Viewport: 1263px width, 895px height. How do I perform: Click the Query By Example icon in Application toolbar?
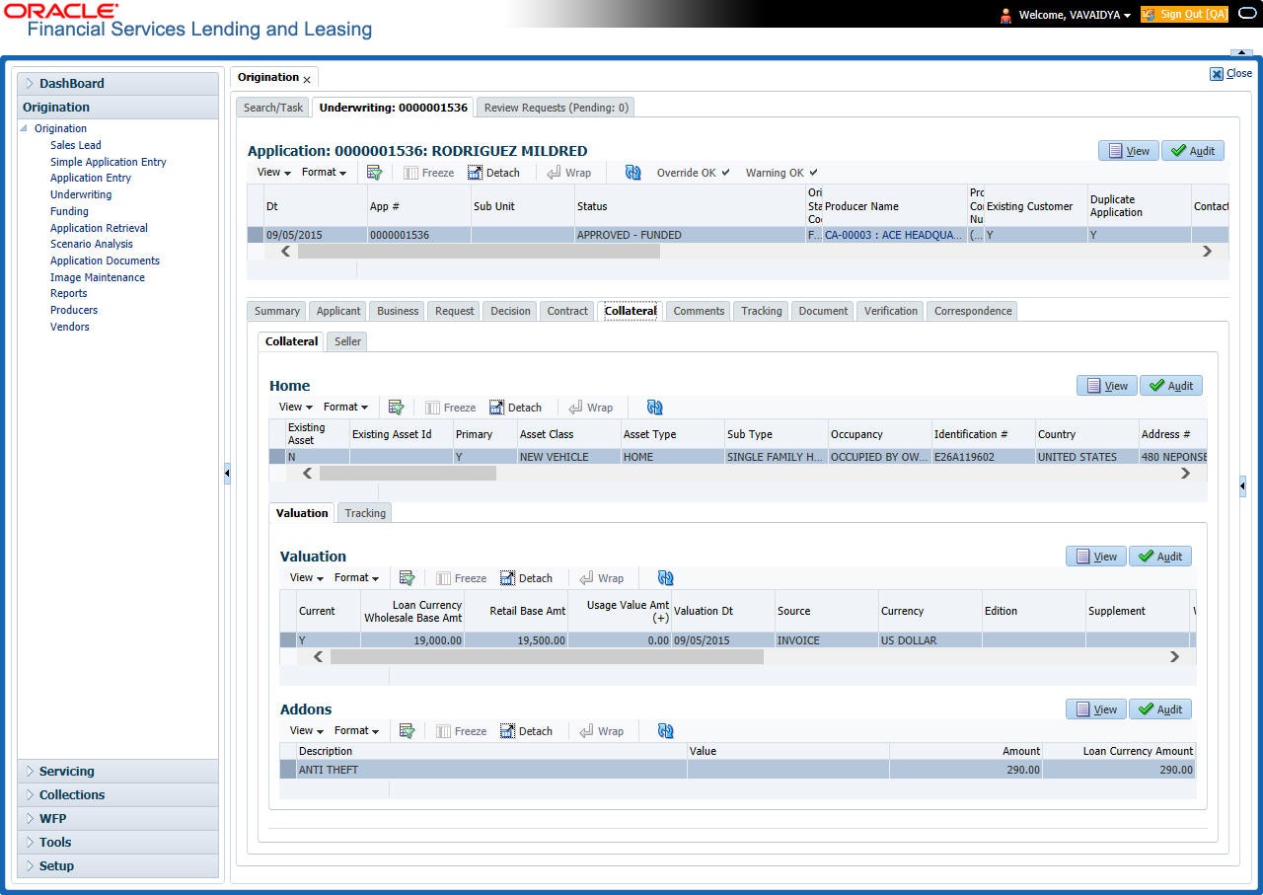click(374, 173)
